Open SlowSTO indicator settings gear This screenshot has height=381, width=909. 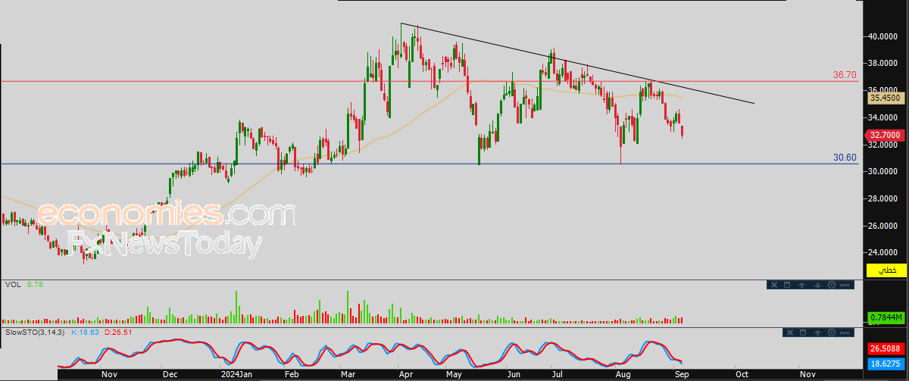[832, 333]
